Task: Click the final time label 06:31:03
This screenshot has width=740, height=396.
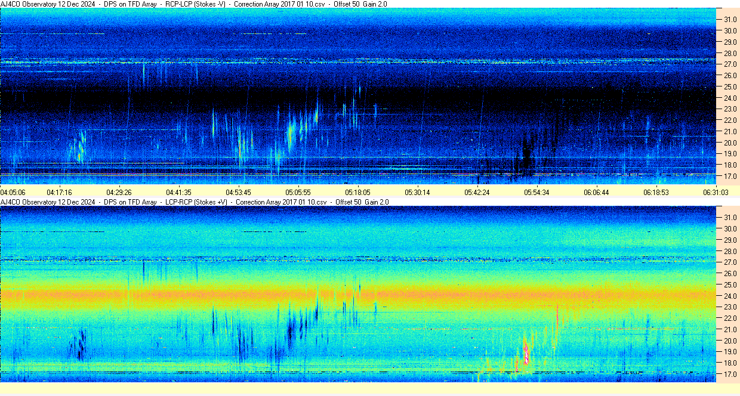Action: [x=716, y=193]
